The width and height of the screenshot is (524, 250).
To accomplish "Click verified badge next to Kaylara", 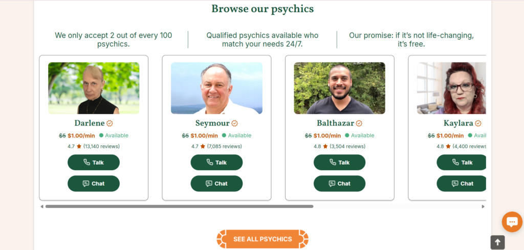I will [x=478, y=124].
